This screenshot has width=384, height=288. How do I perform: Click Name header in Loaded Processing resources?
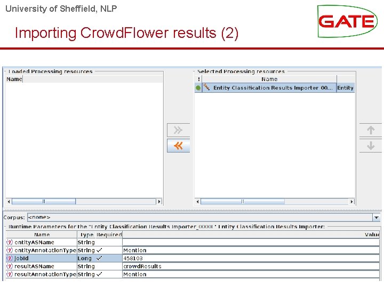(x=14, y=79)
